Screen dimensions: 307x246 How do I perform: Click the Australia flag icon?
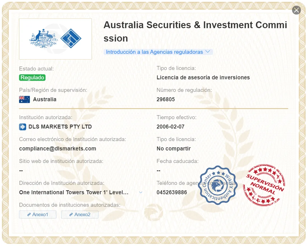click(24, 100)
